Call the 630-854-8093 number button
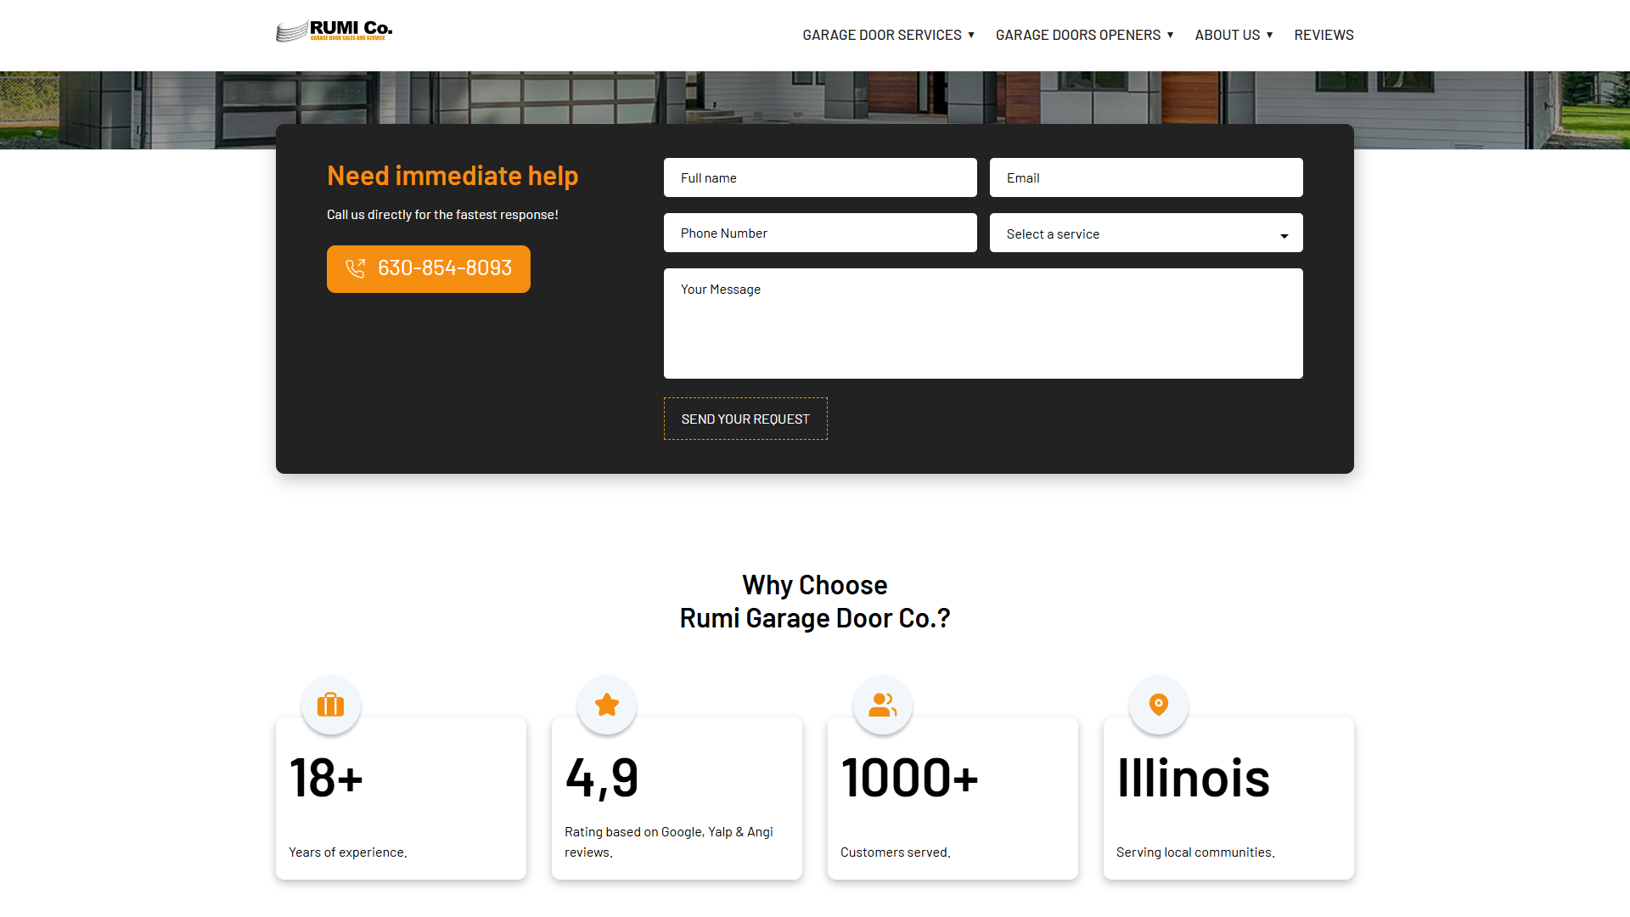 [x=429, y=268]
